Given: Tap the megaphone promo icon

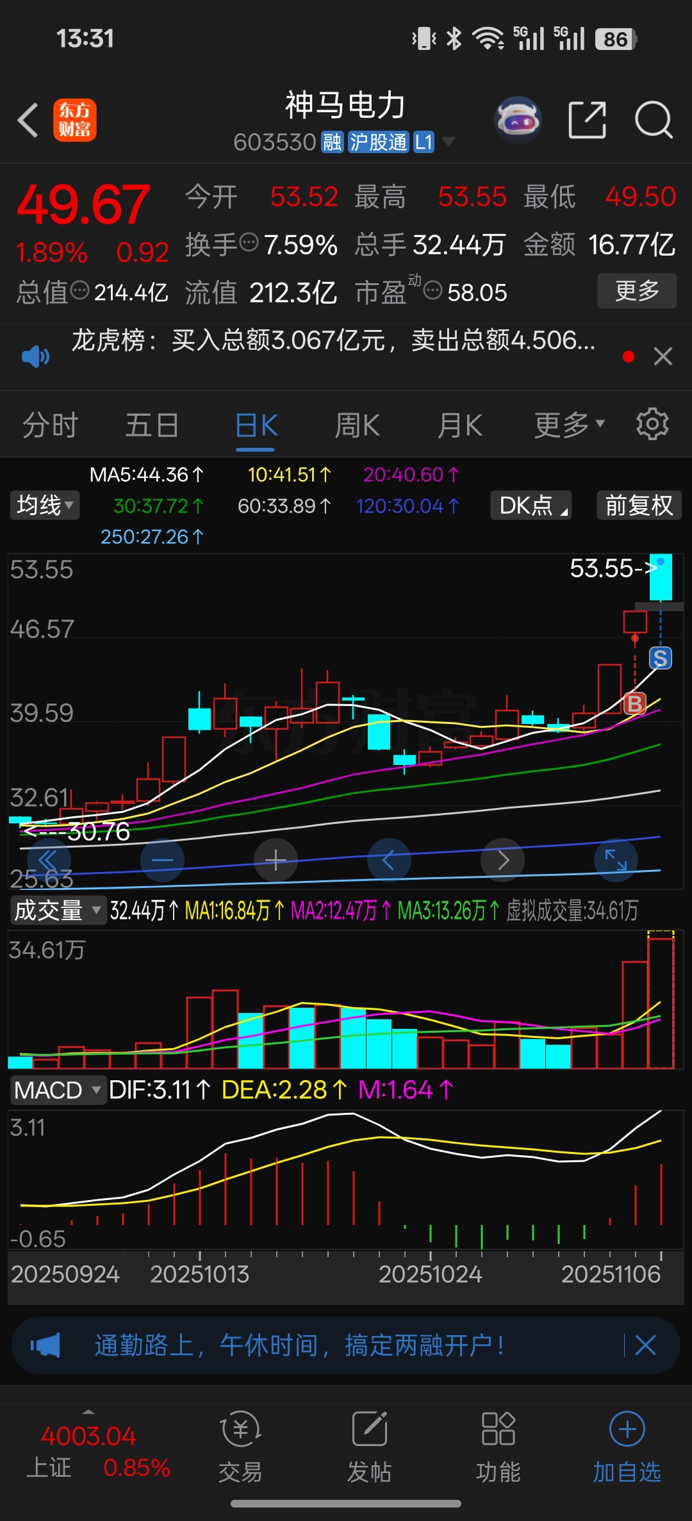Looking at the screenshot, I should [45, 1345].
